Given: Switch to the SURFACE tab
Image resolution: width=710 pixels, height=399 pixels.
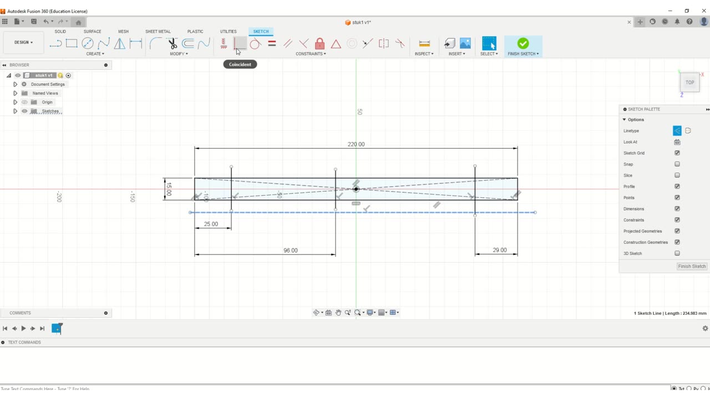Looking at the screenshot, I should point(92,32).
